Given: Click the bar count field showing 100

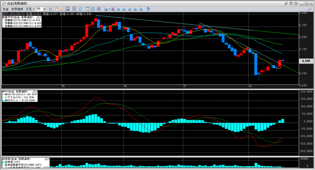Looking at the screenshot, I should (x=40, y=9).
